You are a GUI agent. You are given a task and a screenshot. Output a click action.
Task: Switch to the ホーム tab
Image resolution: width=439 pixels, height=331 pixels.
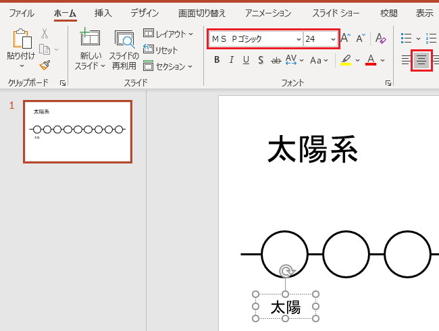[x=65, y=13]
